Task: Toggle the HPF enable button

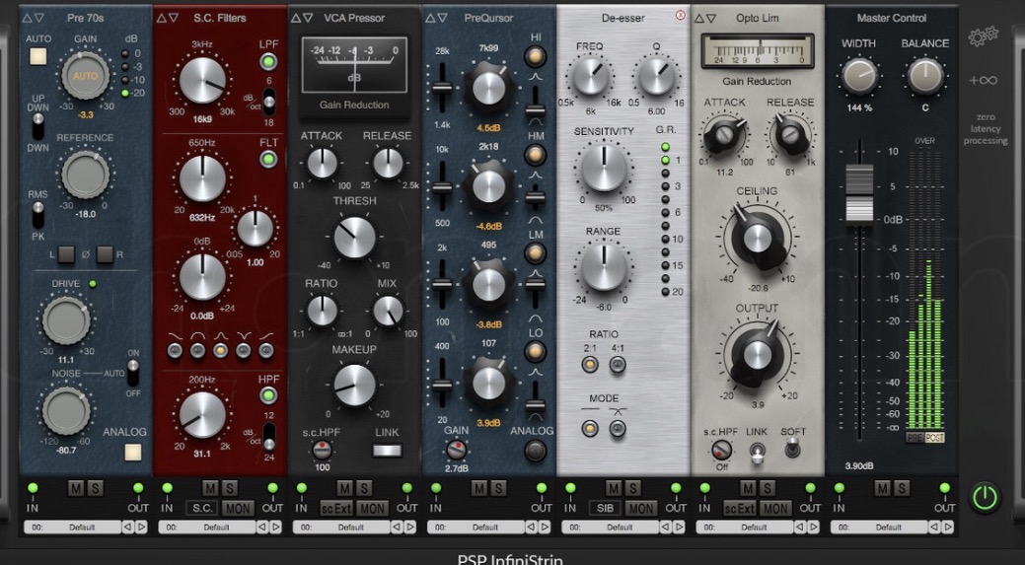Action: [268, 395]
